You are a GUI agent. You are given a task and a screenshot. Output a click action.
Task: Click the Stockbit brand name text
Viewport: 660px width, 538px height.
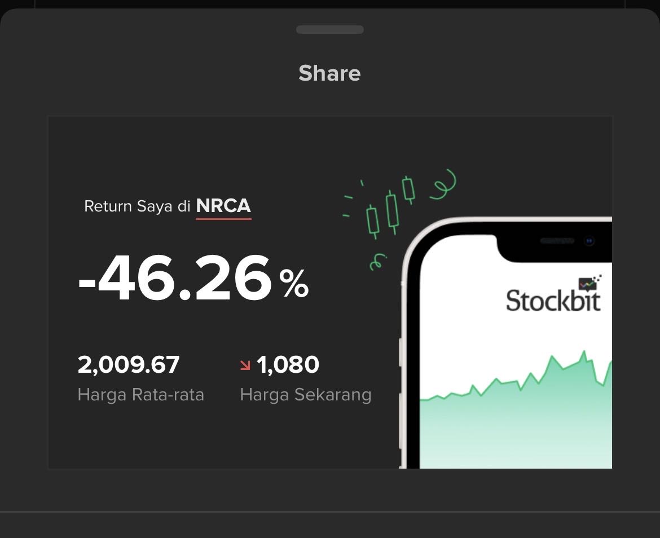[553, 301]
